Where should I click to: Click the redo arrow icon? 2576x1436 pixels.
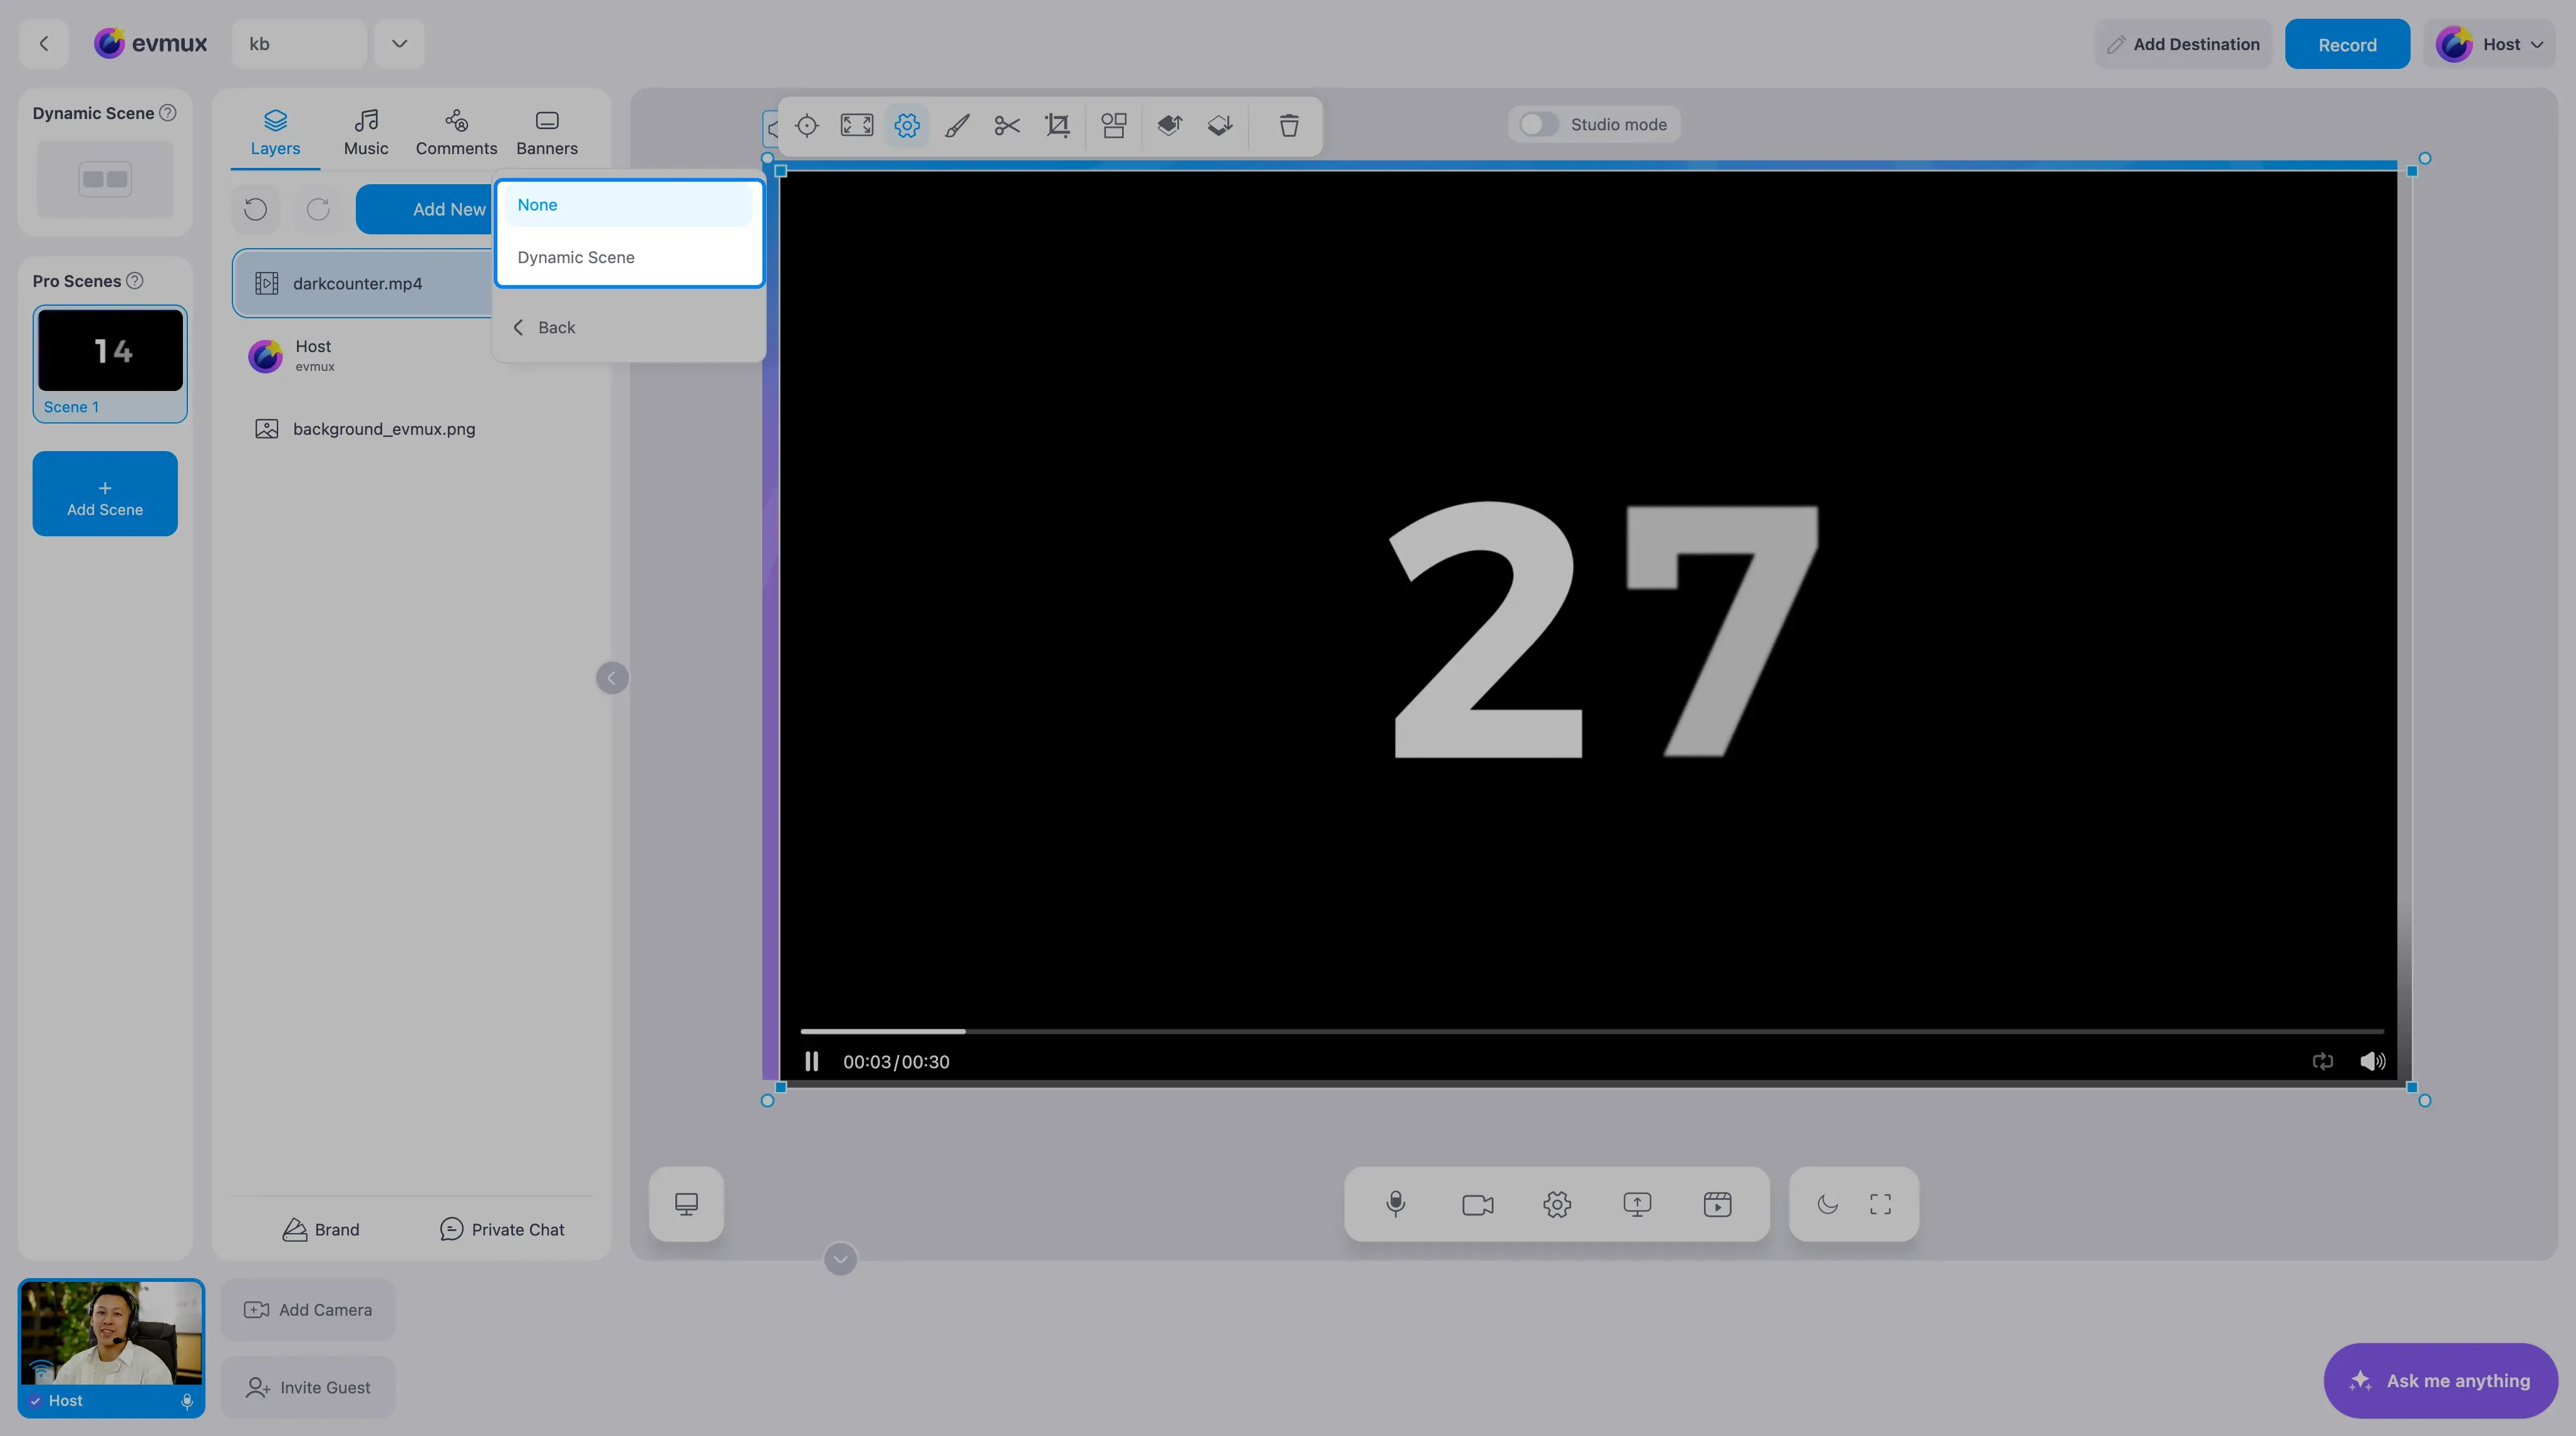tap(318, 209)
